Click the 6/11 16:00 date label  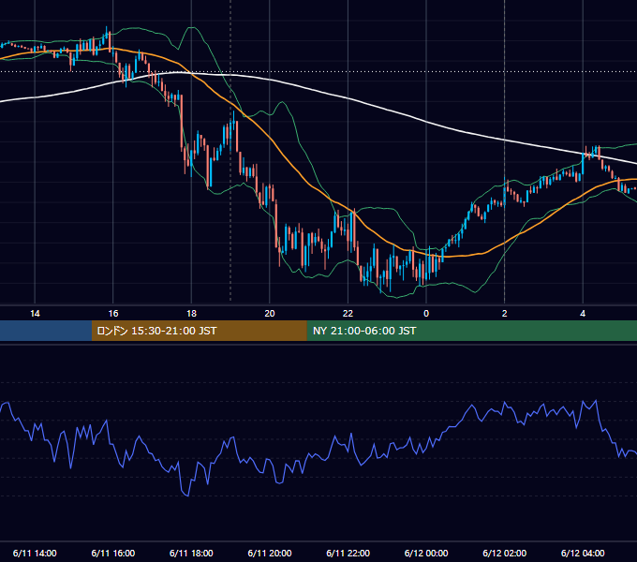pos(113,553)
